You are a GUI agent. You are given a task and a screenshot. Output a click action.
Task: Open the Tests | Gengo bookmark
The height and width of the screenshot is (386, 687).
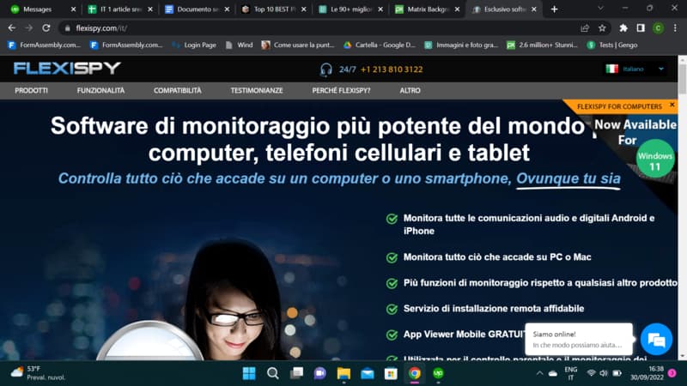612,45
